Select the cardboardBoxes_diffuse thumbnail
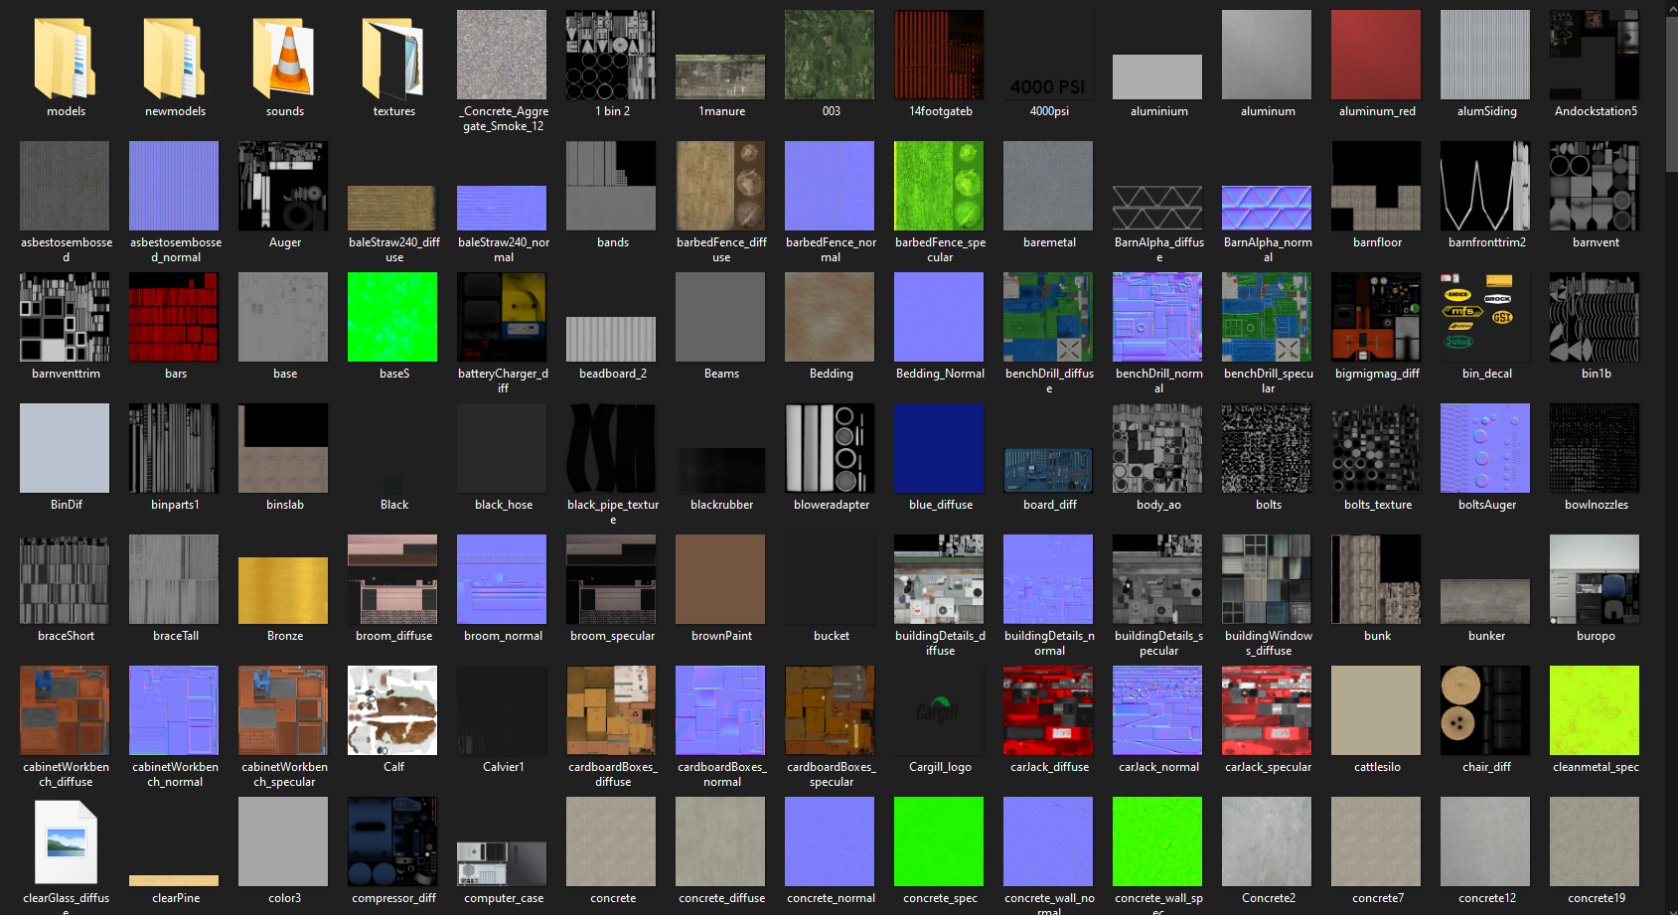This screenshot has height=915, width=1678. point(610,710)
